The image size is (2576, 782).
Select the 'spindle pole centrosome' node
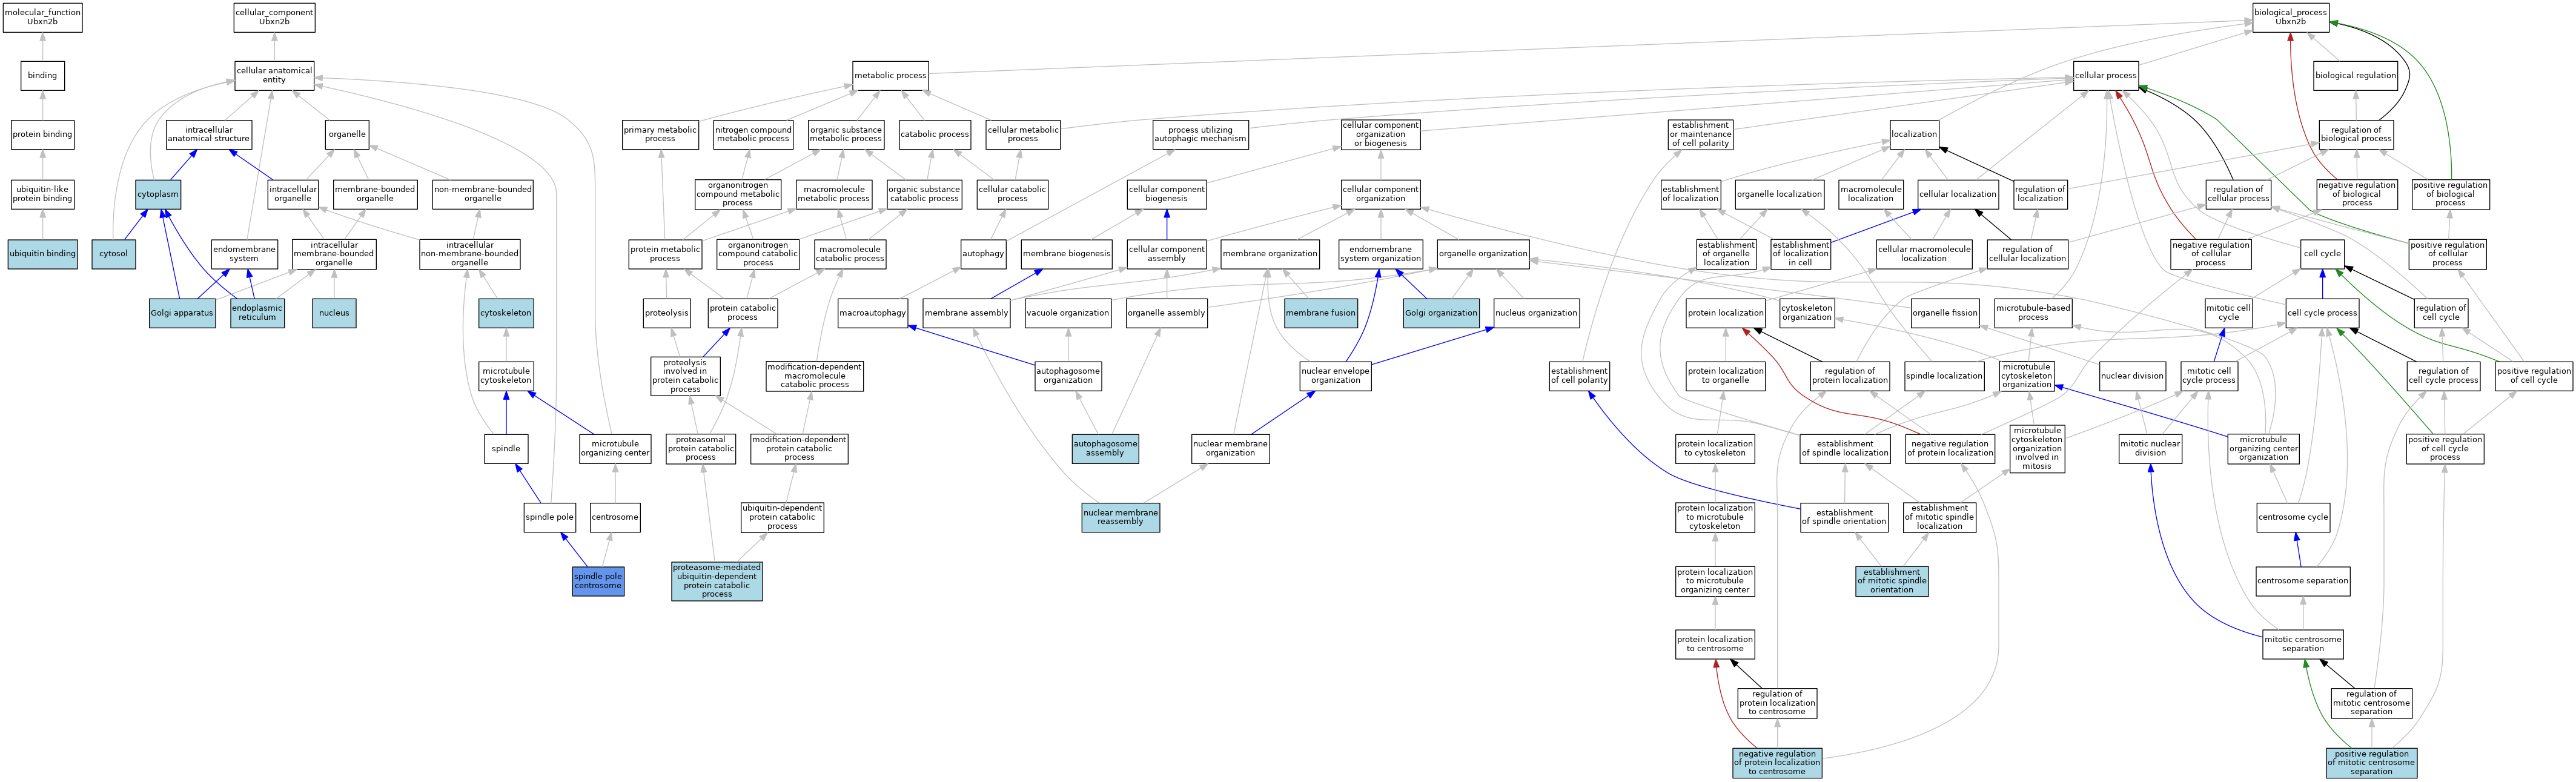(x=598, y=581)
